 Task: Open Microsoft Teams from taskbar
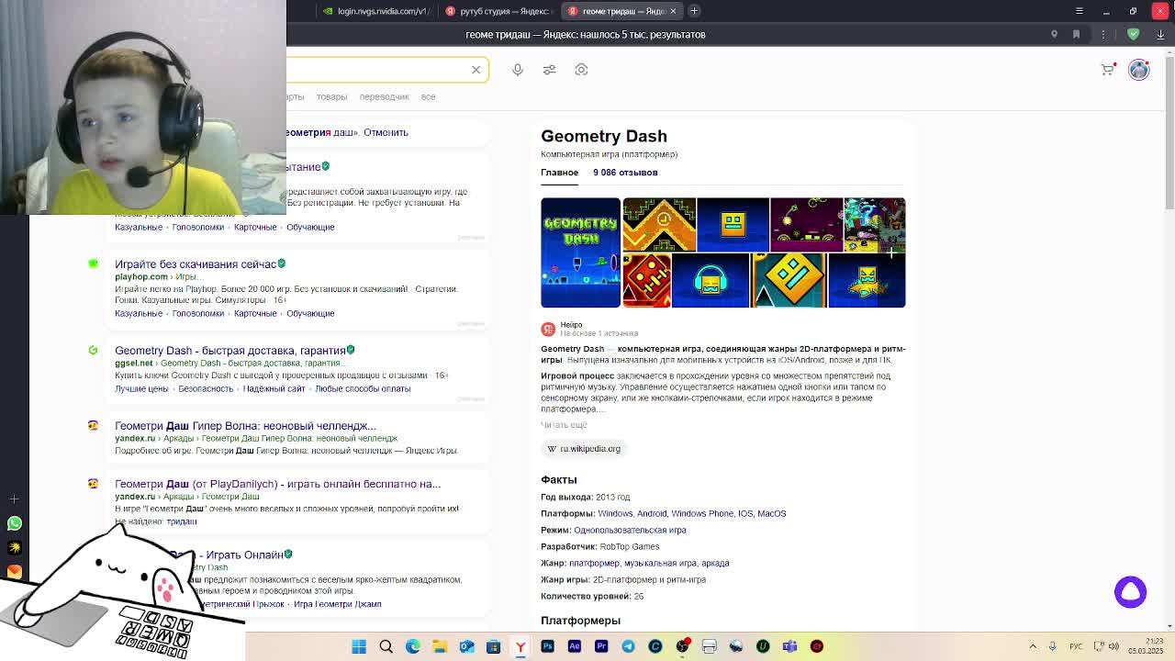pos(789,646)
